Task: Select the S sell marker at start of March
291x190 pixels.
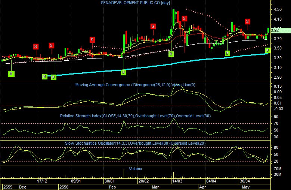Action: coord(153,27)
